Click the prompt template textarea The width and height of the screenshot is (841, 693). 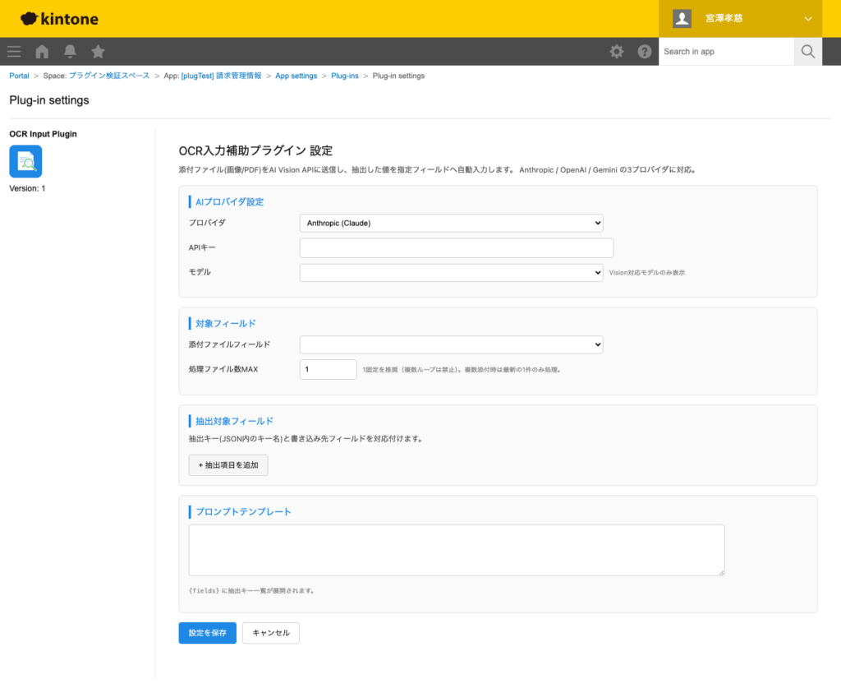point(455,550)
